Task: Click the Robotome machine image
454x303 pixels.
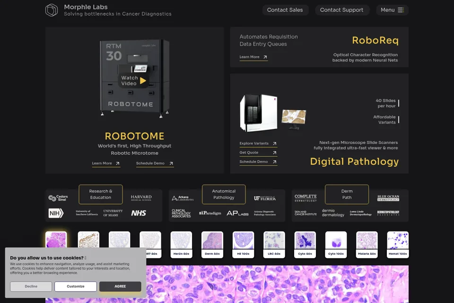Action: pos(135,78)
